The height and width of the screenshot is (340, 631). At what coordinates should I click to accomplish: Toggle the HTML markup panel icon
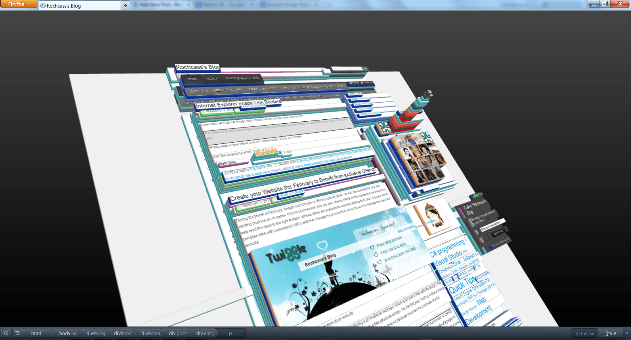[x=17, y=333]
